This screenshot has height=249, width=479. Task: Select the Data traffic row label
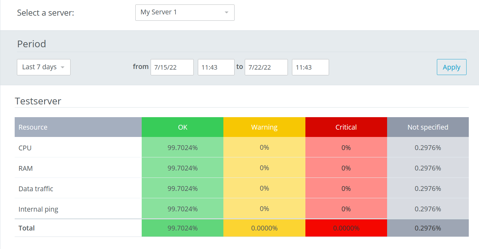click(36, 189)
